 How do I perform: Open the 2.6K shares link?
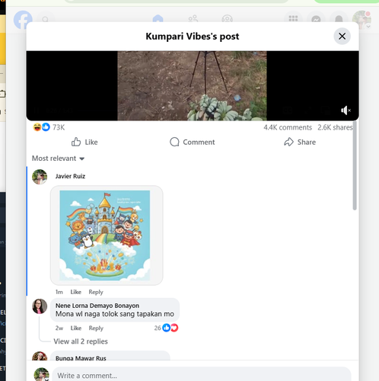point(335,127)
